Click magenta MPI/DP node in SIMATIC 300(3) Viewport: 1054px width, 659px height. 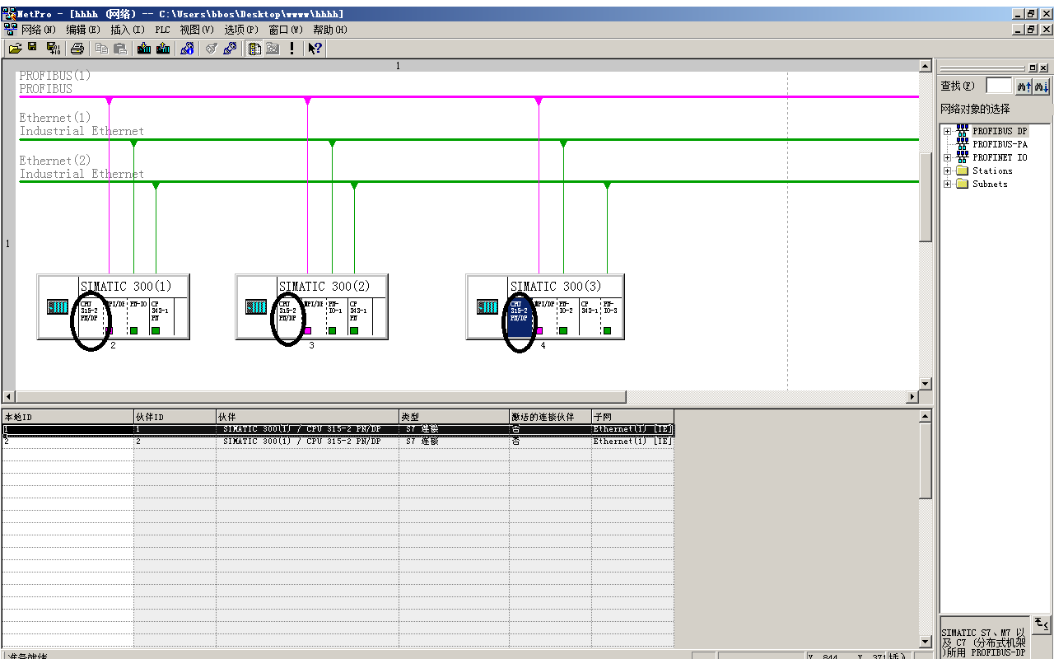click(539, 330)
